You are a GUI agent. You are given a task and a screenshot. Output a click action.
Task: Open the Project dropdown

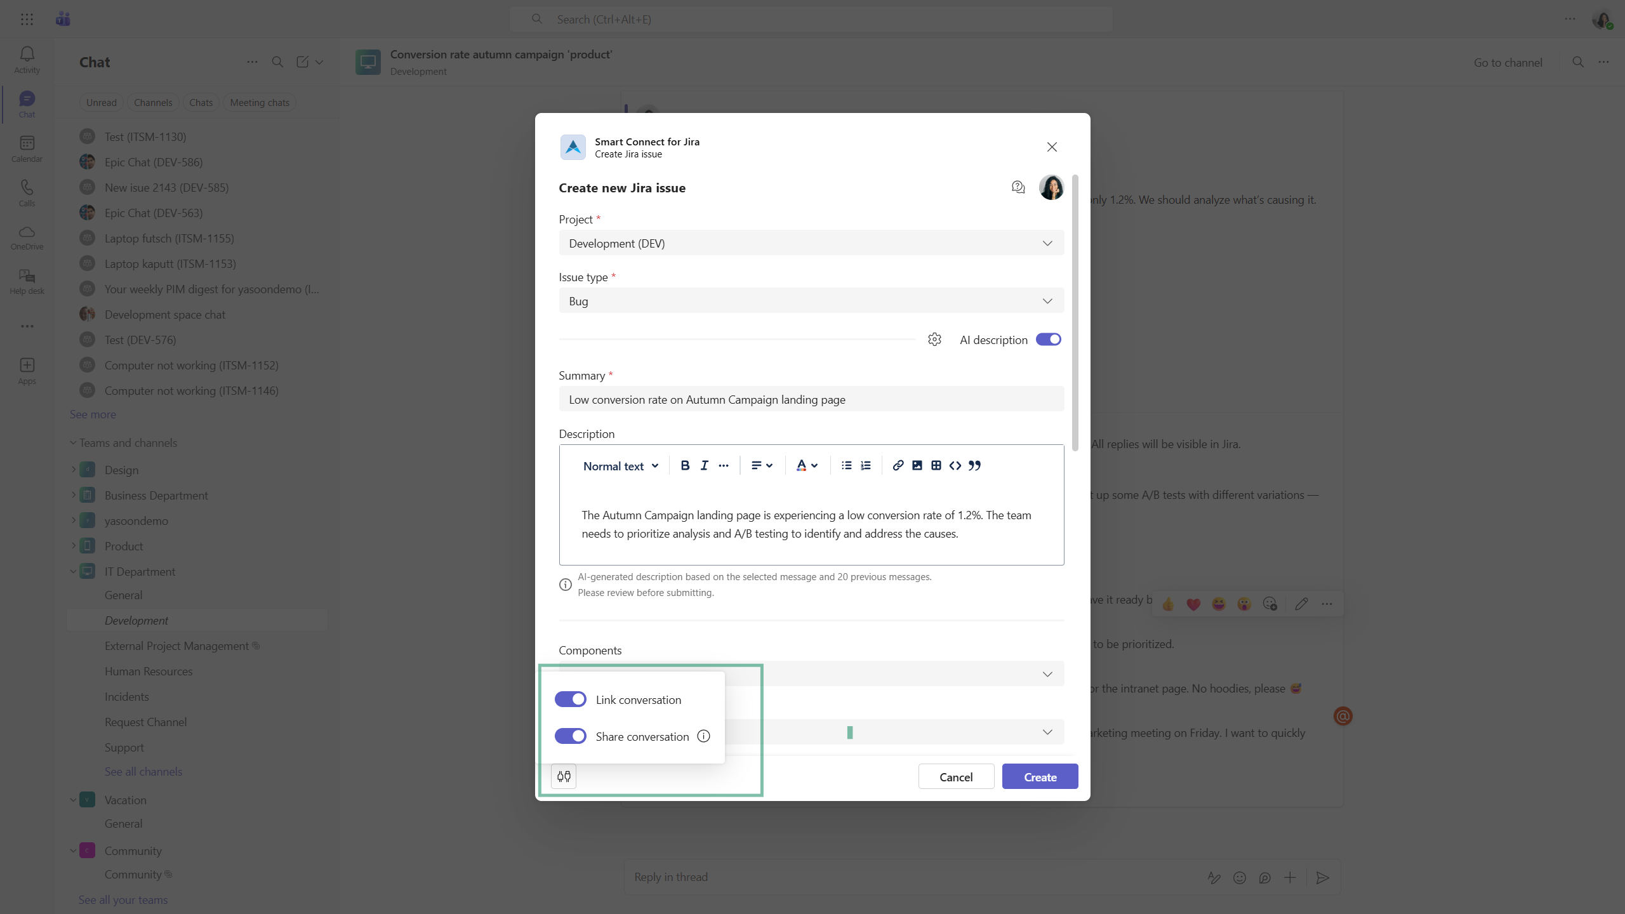(811, 243)
